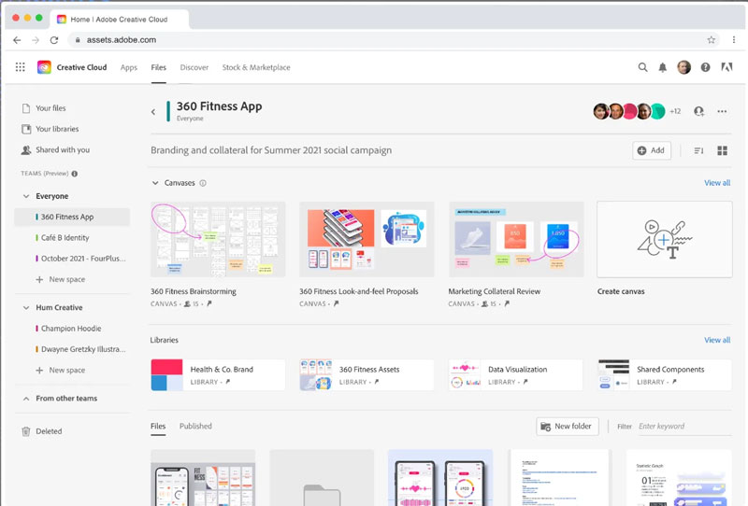Open the browser three-dot menu
748x506 pixels.
[734, 40]
